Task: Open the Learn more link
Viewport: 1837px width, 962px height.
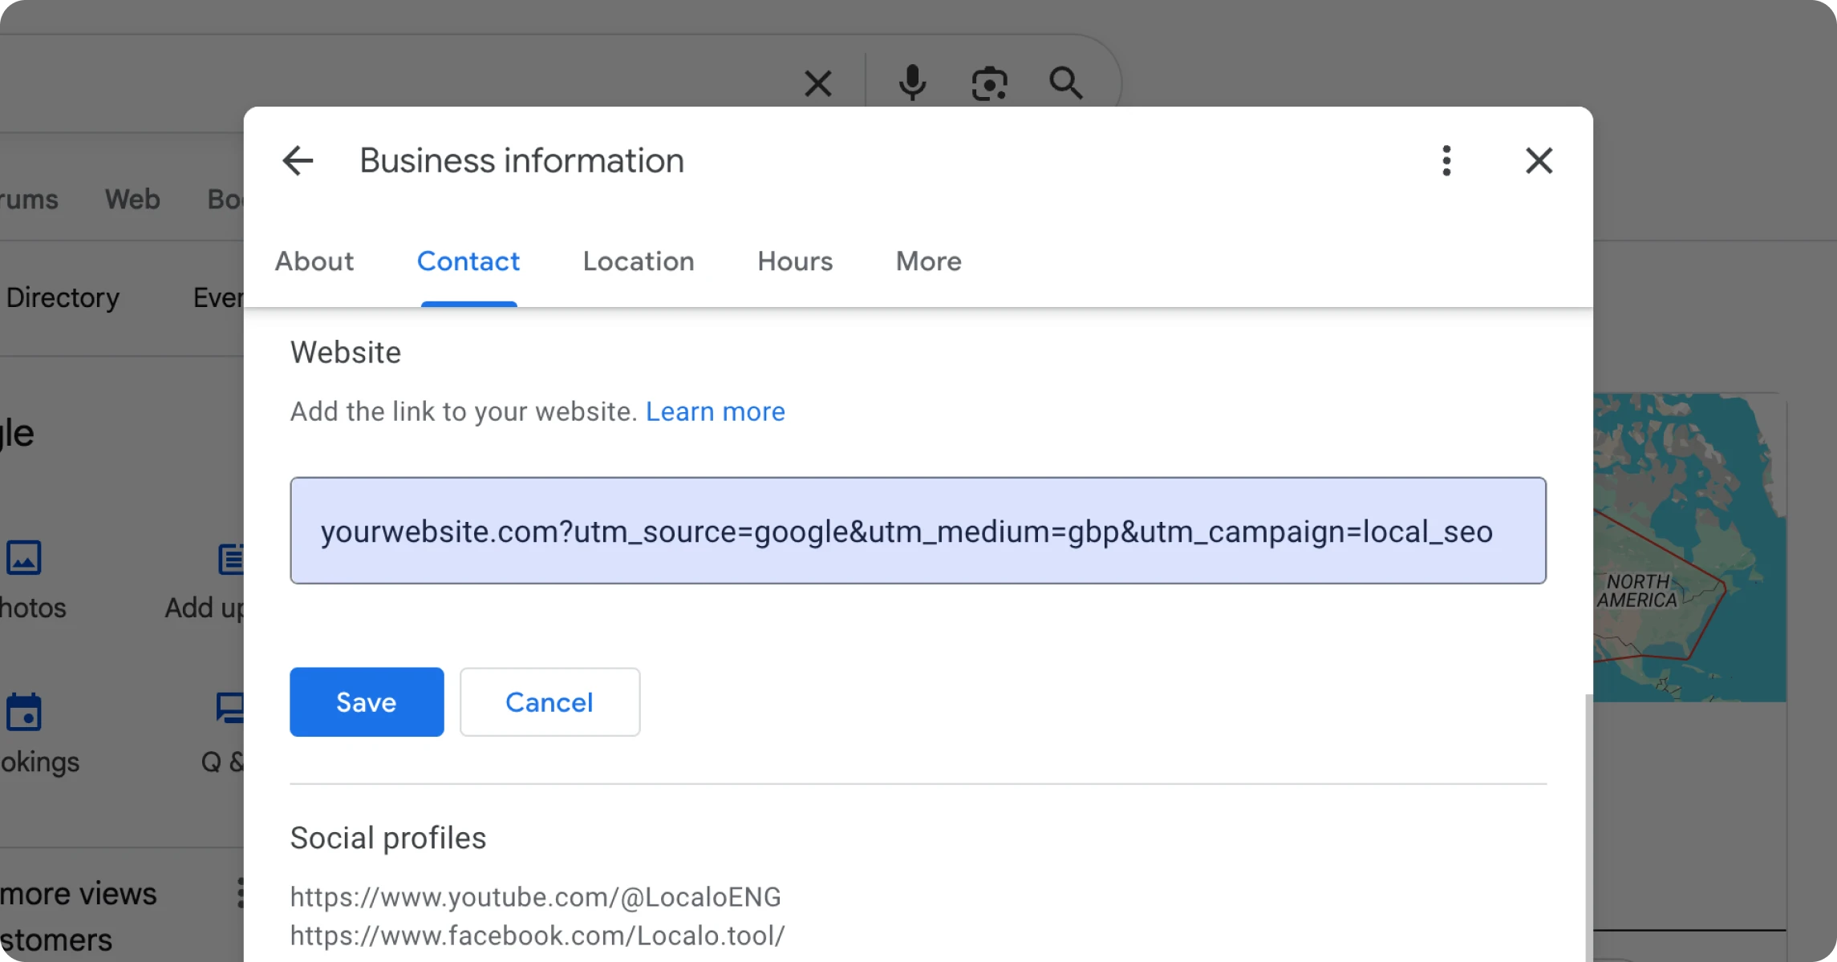Action: [x=715, y=411]
